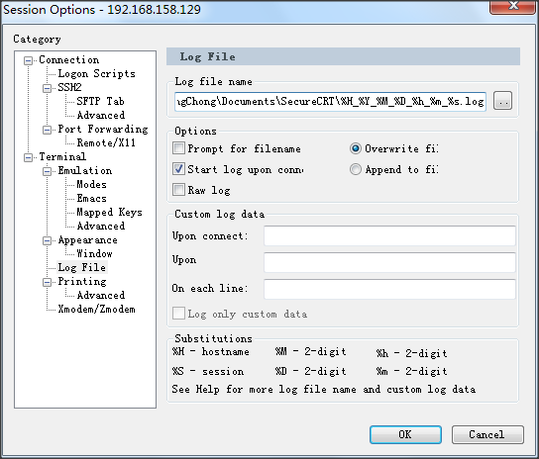
Task: Click the %H - hostname substitution text
Action: click(x=211, y=351)
